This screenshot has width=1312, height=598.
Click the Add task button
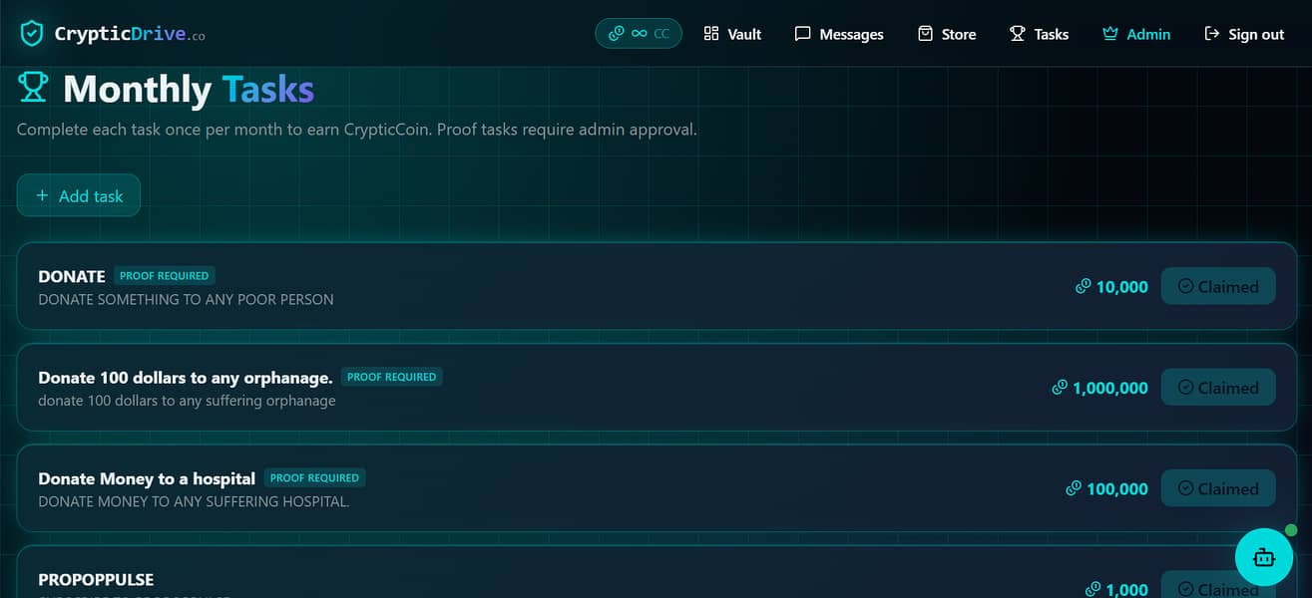point(79,195)
